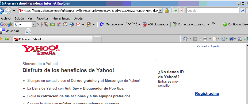The height and width of the screenshot is (104, 248).
Task: Click the Home page icon
Action: (x=185, y=39)
